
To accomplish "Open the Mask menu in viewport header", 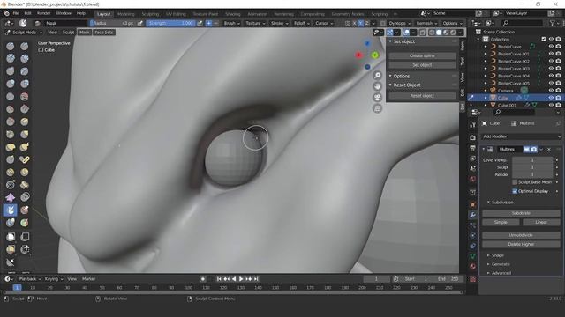I will point(85,33).
